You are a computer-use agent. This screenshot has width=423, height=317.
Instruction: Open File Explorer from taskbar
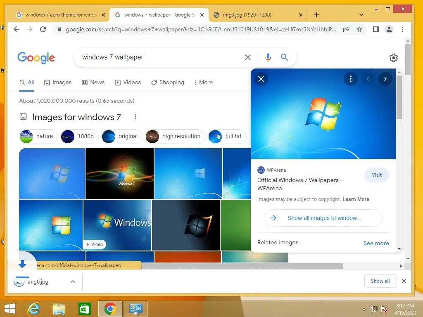coord(59,309)
